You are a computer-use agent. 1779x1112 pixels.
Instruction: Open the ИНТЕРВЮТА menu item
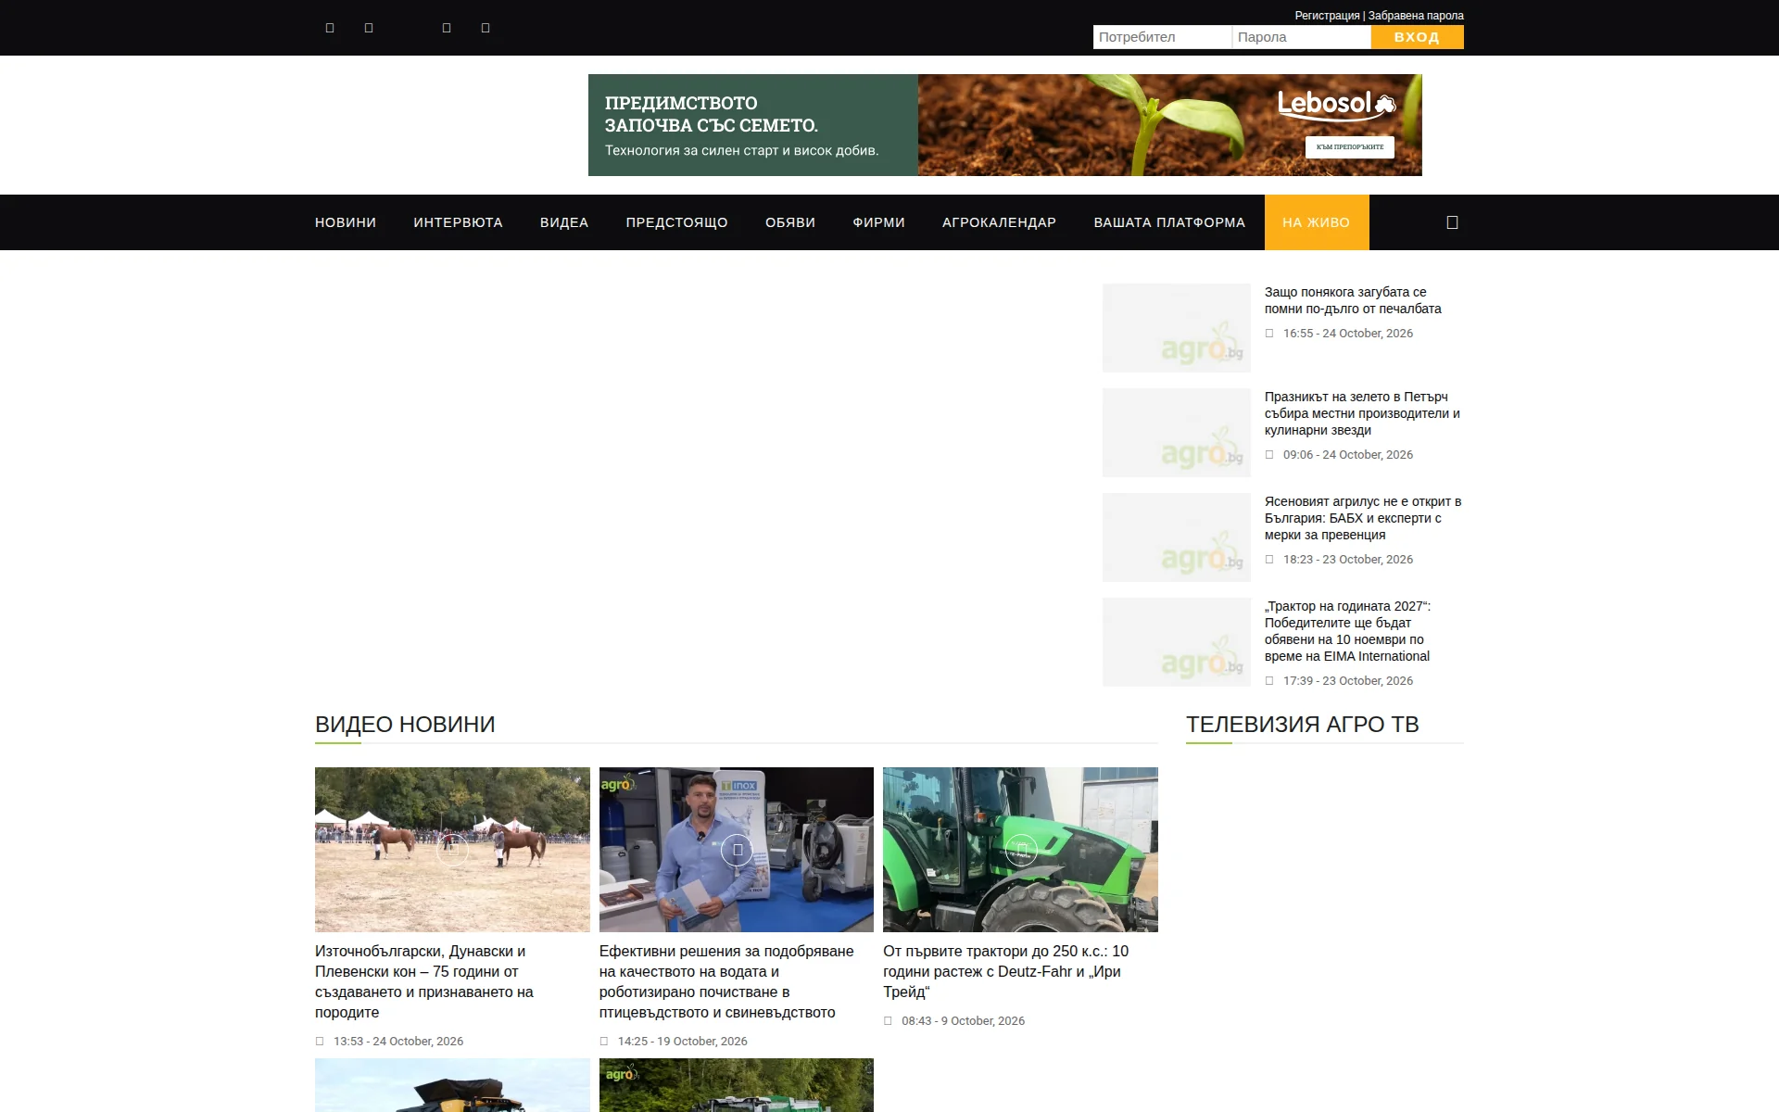tap(458, 222)
